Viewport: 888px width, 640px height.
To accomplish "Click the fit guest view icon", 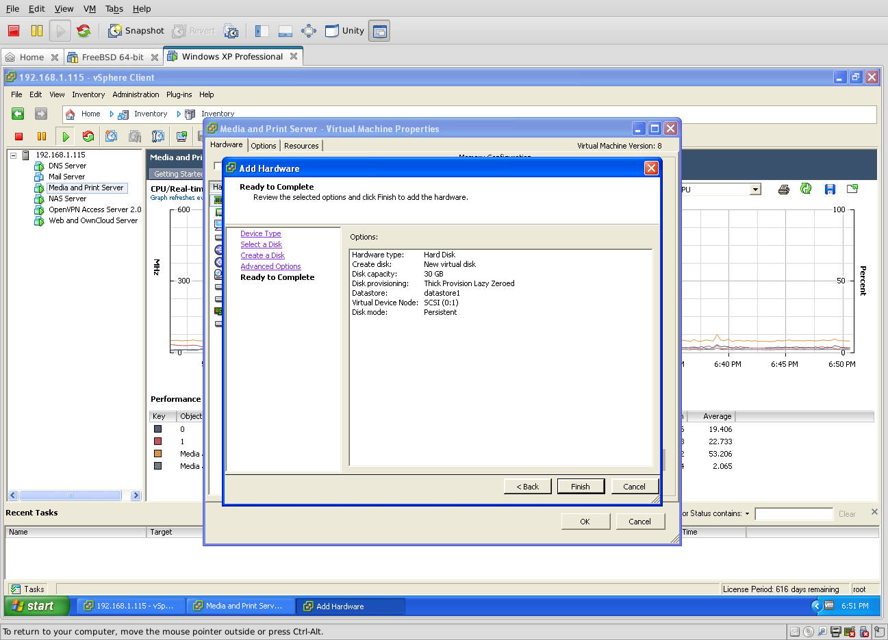I will [x=309, y=31].
